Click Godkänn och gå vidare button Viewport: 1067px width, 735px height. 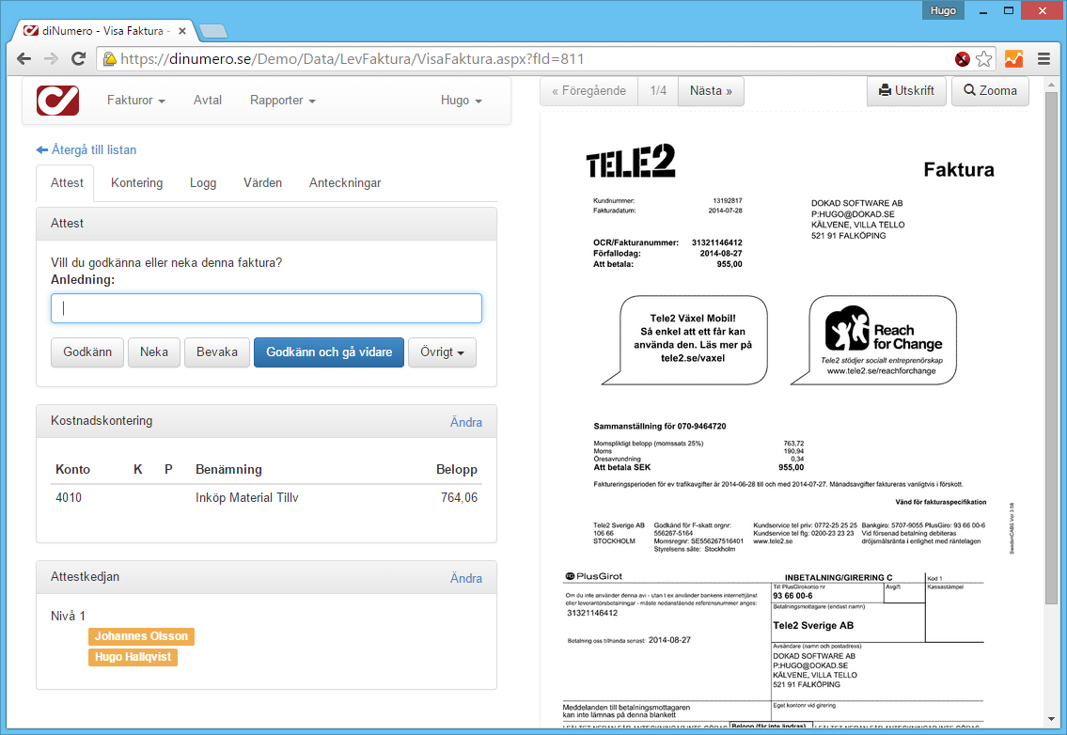point(329,352)
